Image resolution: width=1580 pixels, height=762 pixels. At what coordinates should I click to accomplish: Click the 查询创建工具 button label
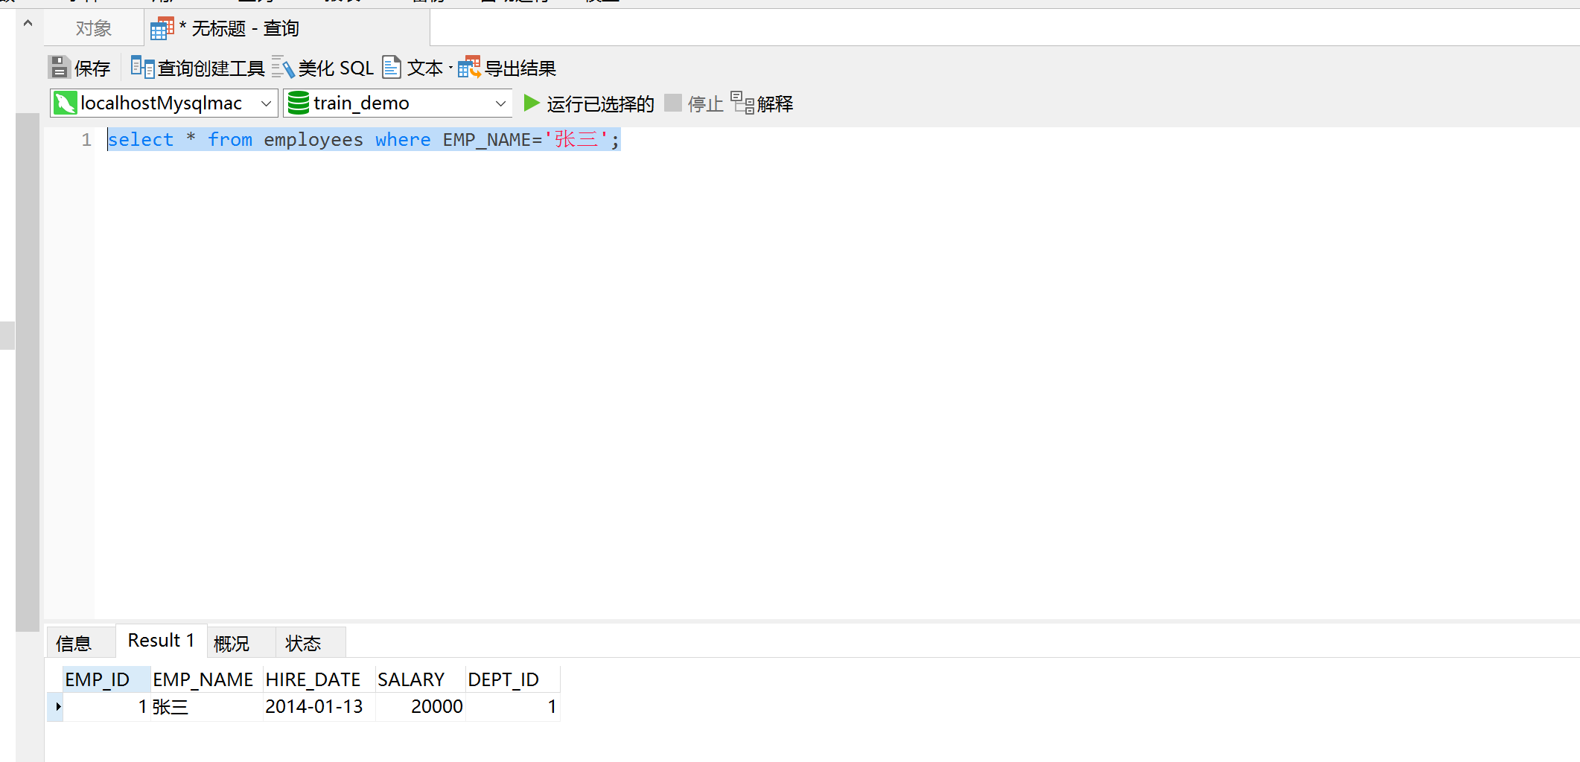coord(211,68)
